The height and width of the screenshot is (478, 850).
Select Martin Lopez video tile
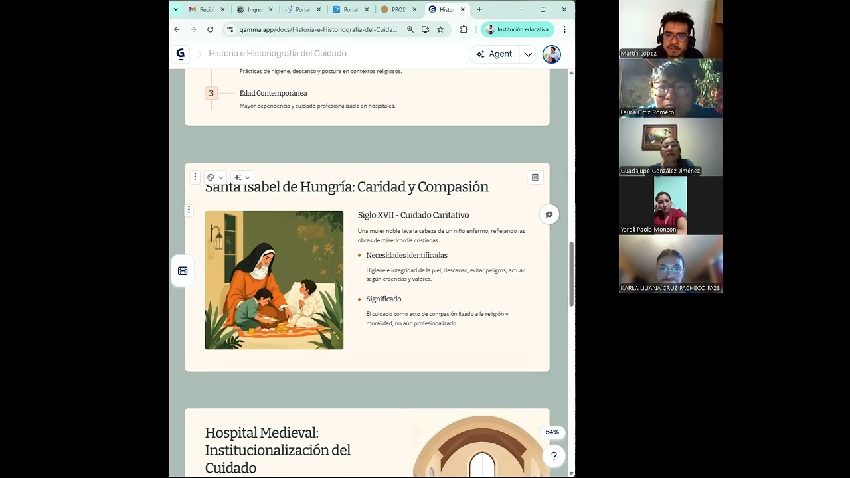671,29
